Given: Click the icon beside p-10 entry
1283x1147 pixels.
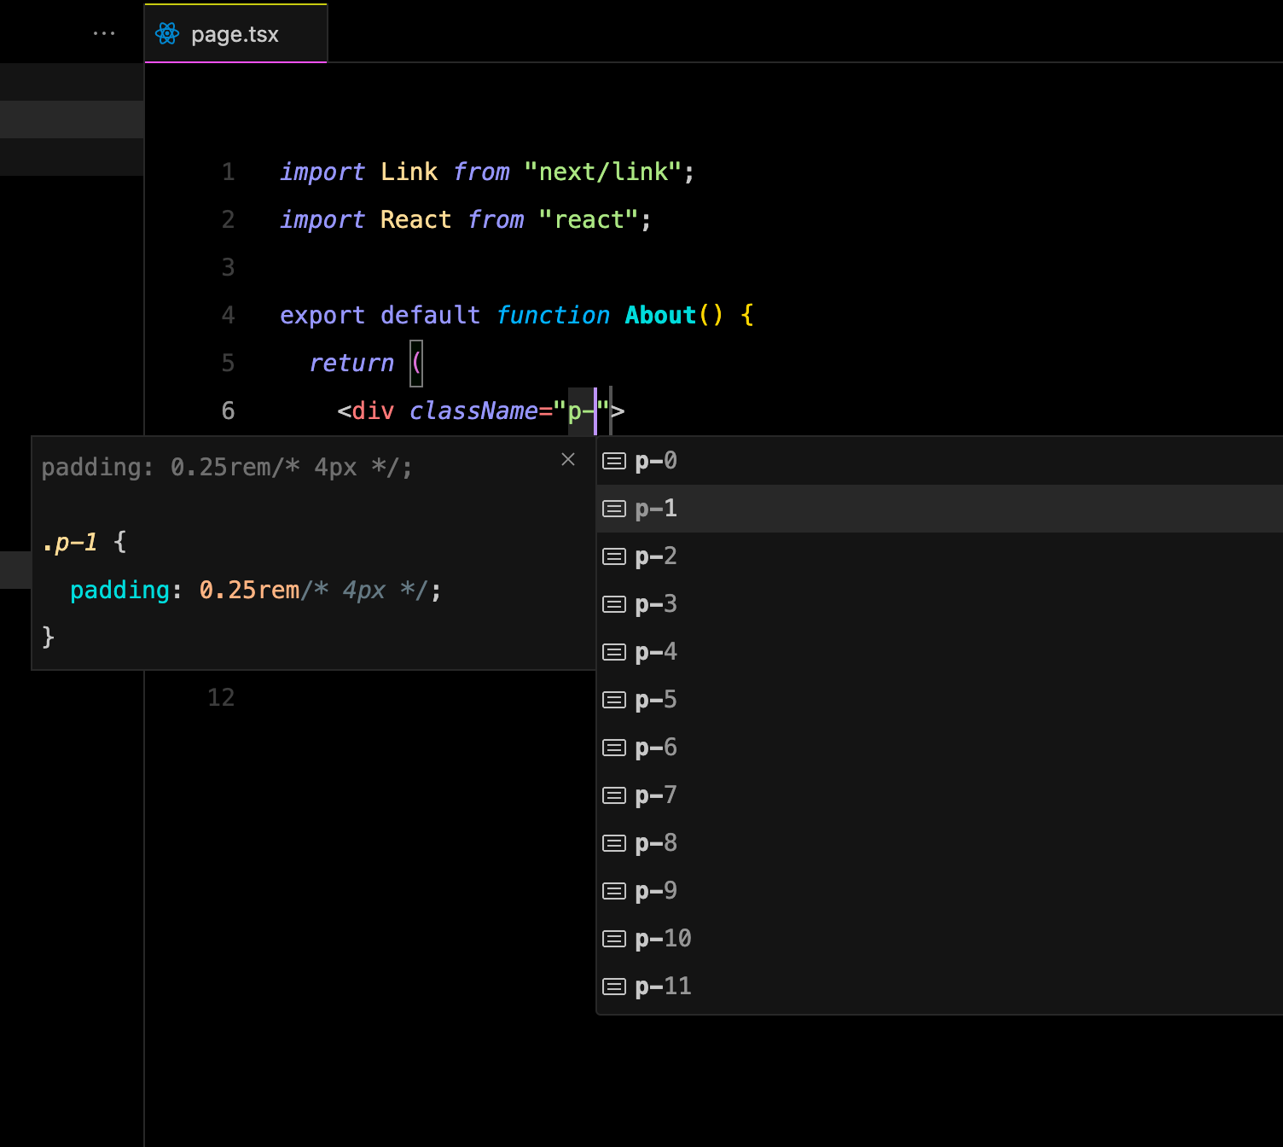Looking at the screenshot, I should coord(614,939).
